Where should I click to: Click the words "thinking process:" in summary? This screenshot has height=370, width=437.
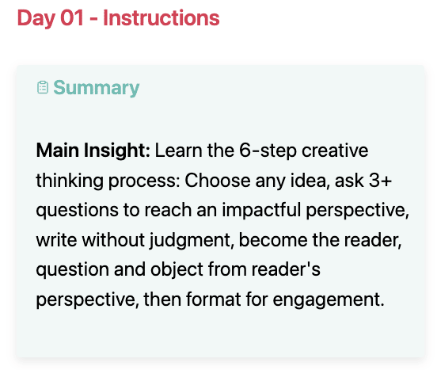pyautogui.click(x=108, y=181)
